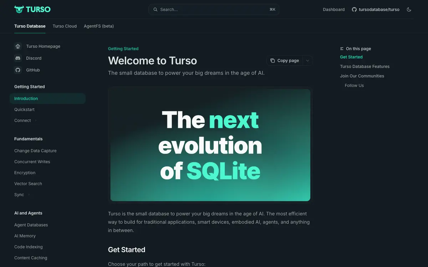This screenshot has width=428, height=267.
Task: Open the Code Indexing page
Action: tap(28, 247)
